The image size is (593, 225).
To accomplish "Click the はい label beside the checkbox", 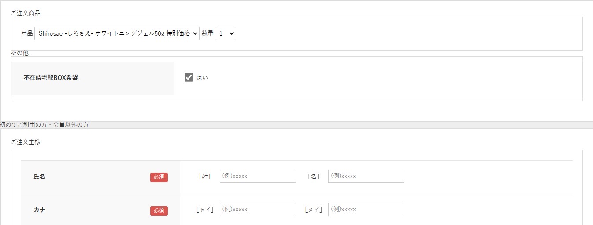I will (202, 78).
